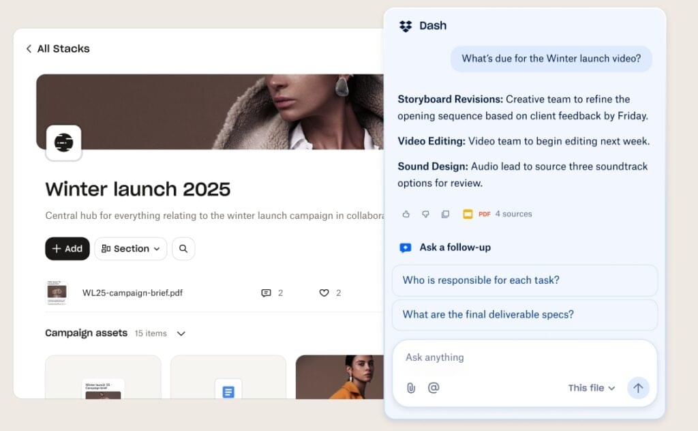Select 'Who is responsible for each task?'

click(525, 280)
